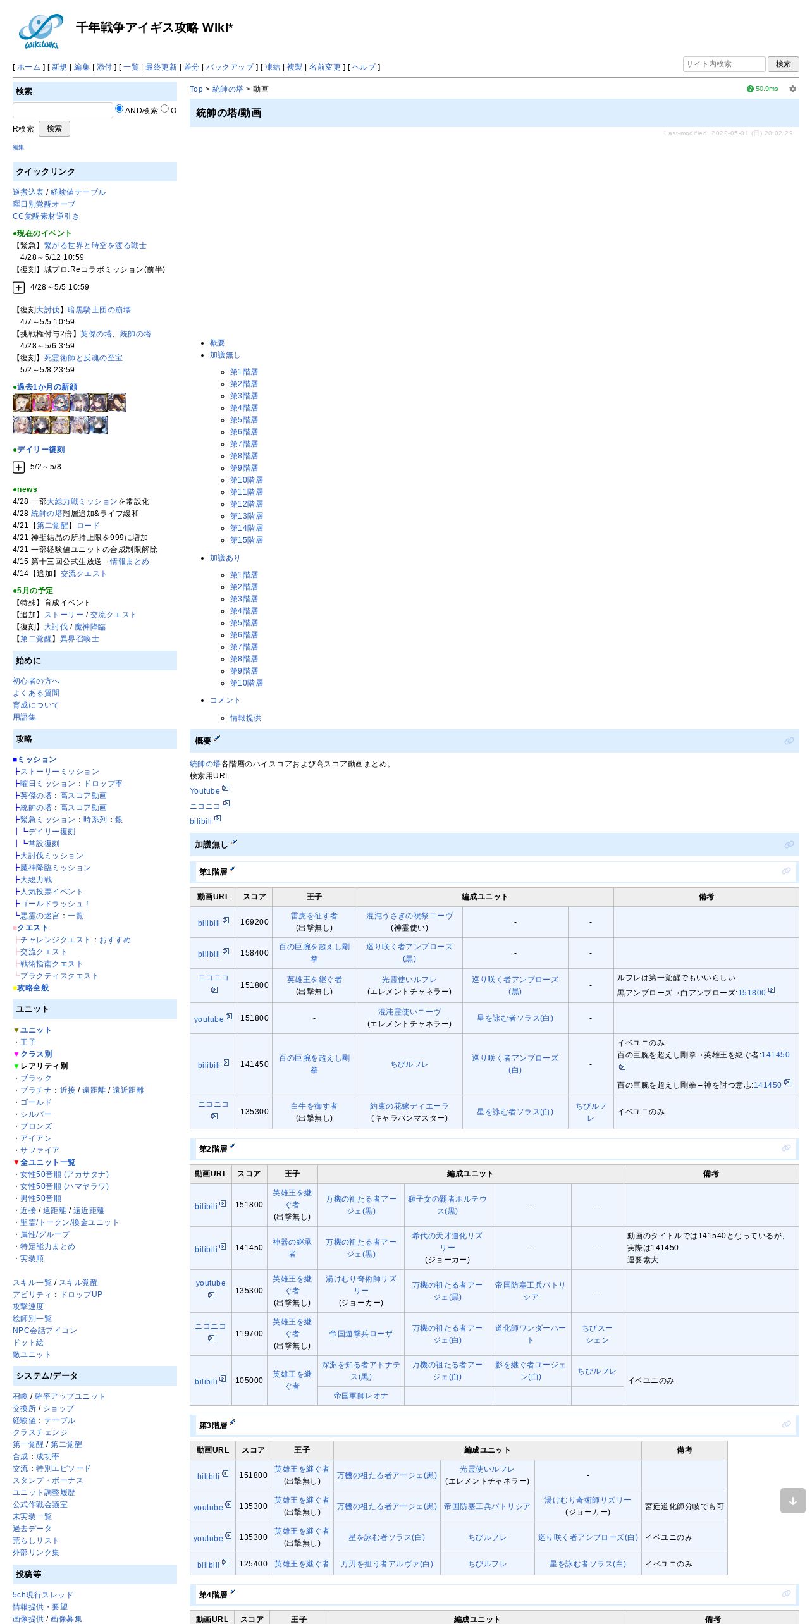Click the edit pencil next to 第4階層 heading
This screenshot has width=812, height=1624.
coord(232,1592)
